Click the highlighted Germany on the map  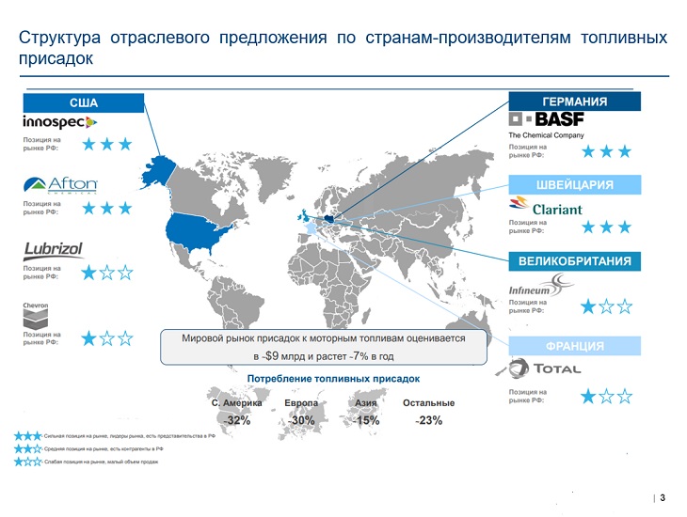point(331,219)
